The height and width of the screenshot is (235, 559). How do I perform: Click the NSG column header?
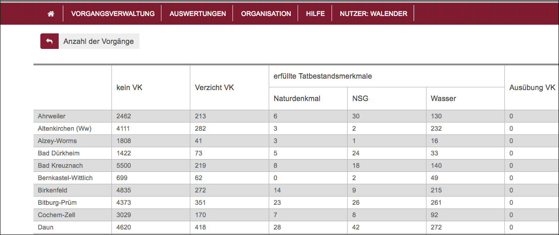click(x=359, y=98)
